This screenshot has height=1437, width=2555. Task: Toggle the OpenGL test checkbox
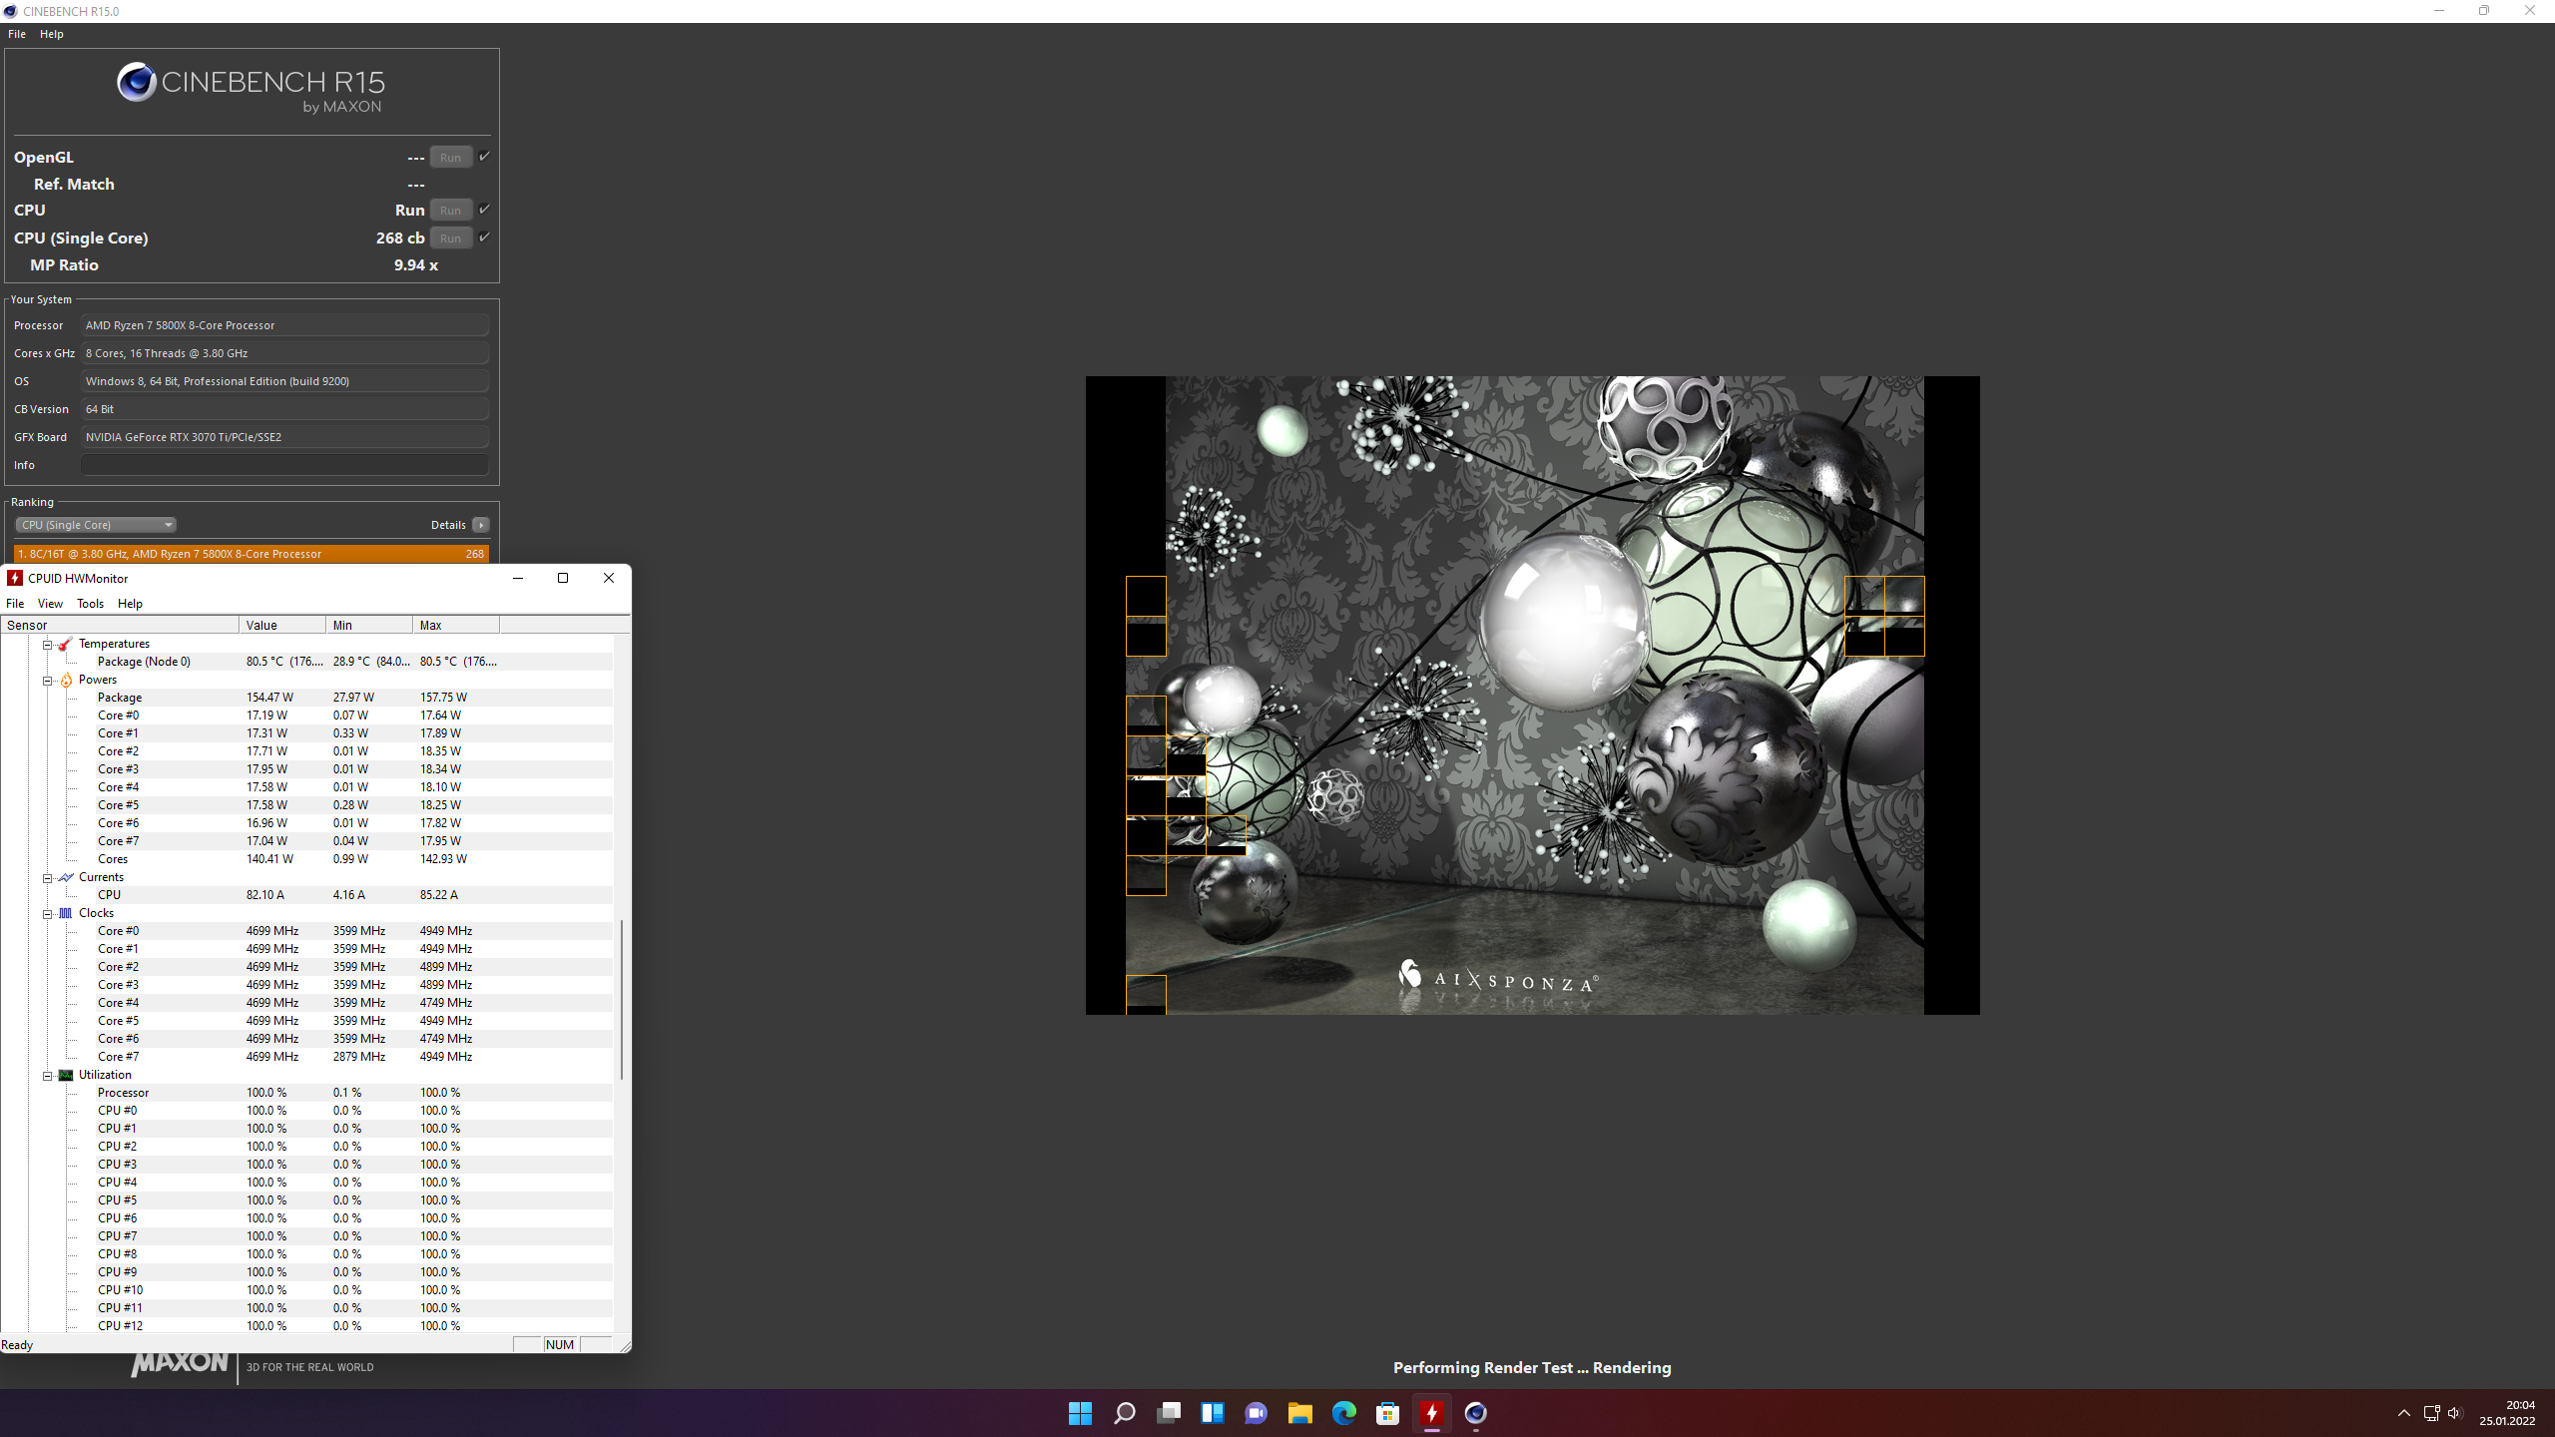[484, 157]
